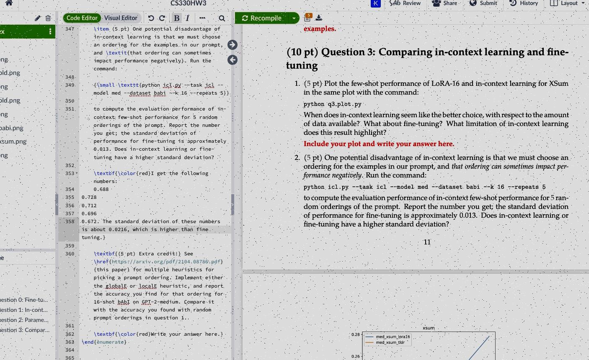This screenshot has width=589, height=360.
Task: Click the code line containing 0.712
Action: 89,206
